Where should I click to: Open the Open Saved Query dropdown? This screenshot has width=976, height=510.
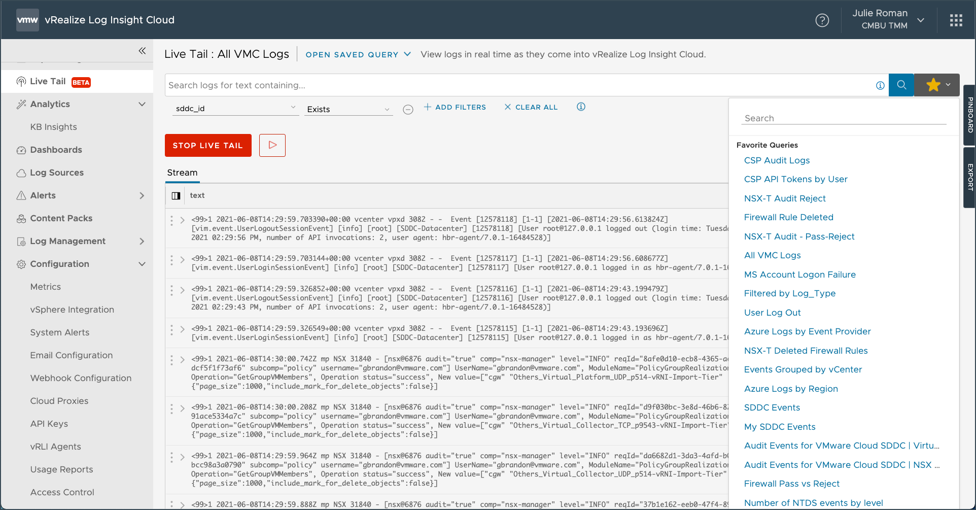(358, 55)
